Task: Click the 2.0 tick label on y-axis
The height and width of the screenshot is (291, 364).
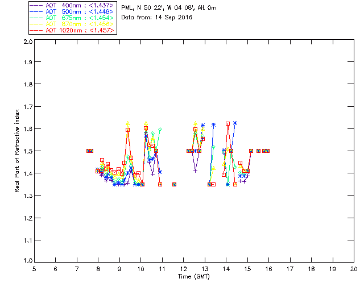Action: pos(27,42)
